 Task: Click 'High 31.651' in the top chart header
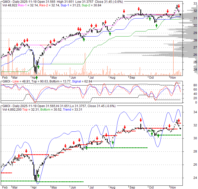[65, 2]
